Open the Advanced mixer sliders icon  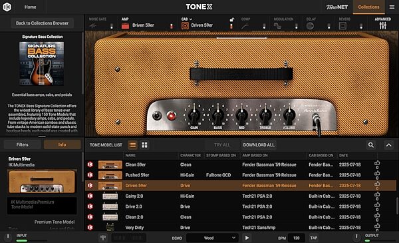(x=383, y=25)
